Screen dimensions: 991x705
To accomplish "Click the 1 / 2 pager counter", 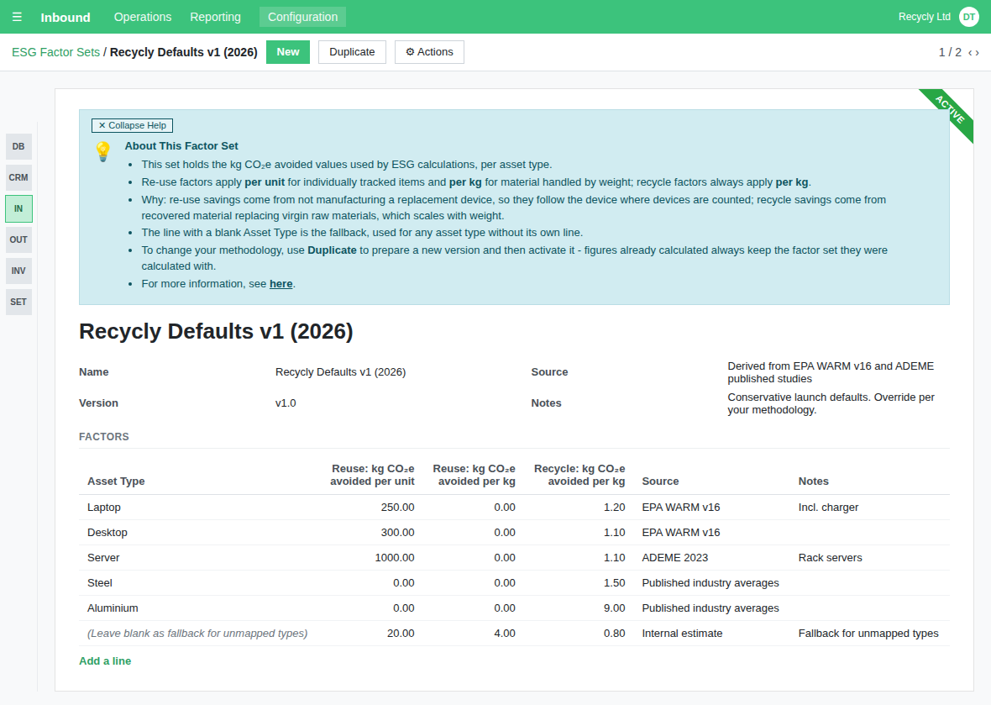I will (950, 52).
